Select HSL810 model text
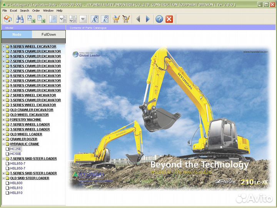This screenshot has width=277, height=208. (16, 193)
